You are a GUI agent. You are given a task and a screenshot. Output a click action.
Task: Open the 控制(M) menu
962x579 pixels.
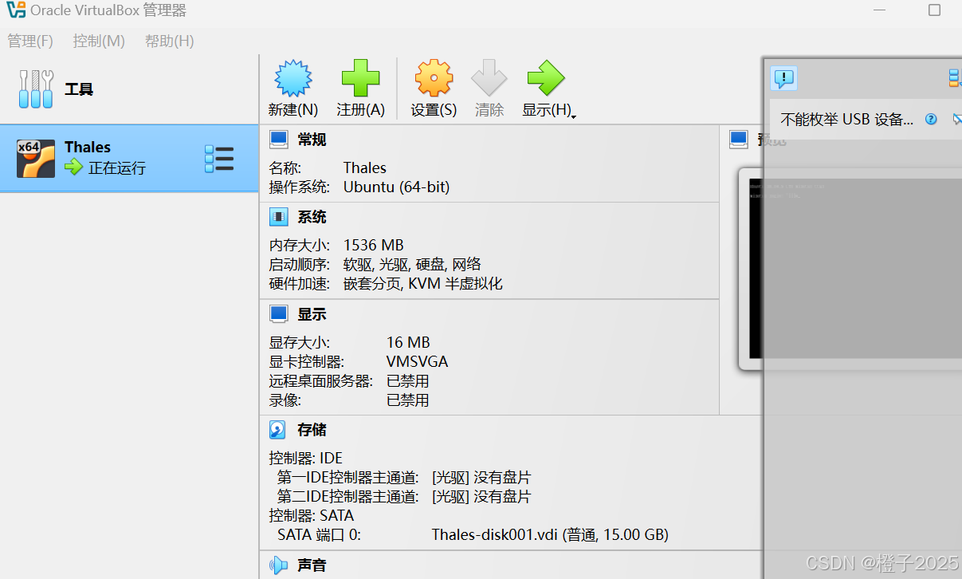[99, 41]
